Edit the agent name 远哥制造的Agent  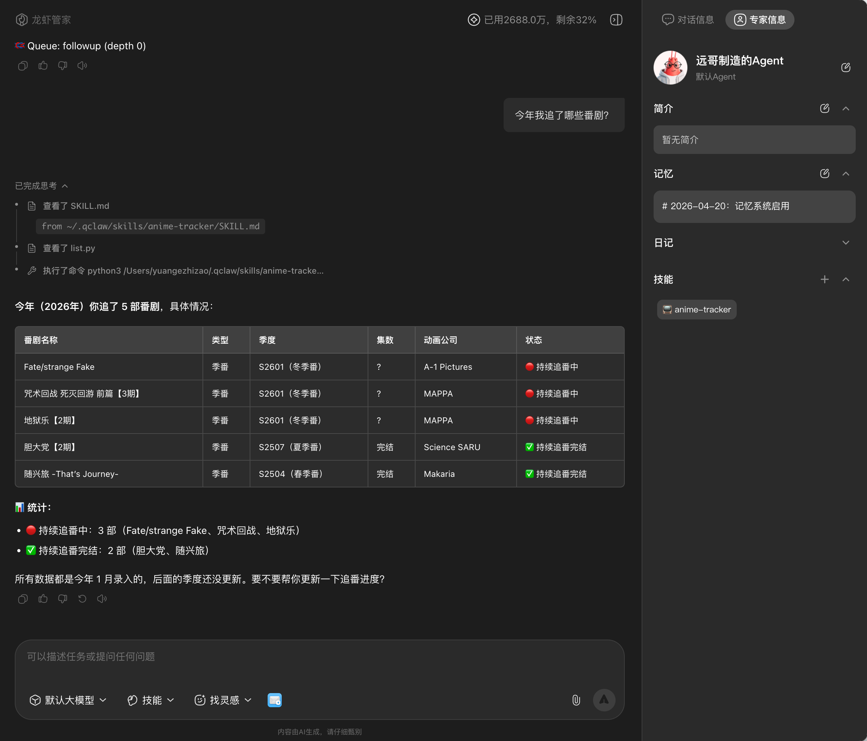pyautogui.click(x=846, y=67)
